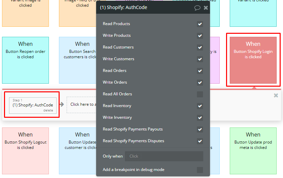Uncheck the Read Products permission
This screenshot has height=178, width=283.
click(200, 24)
